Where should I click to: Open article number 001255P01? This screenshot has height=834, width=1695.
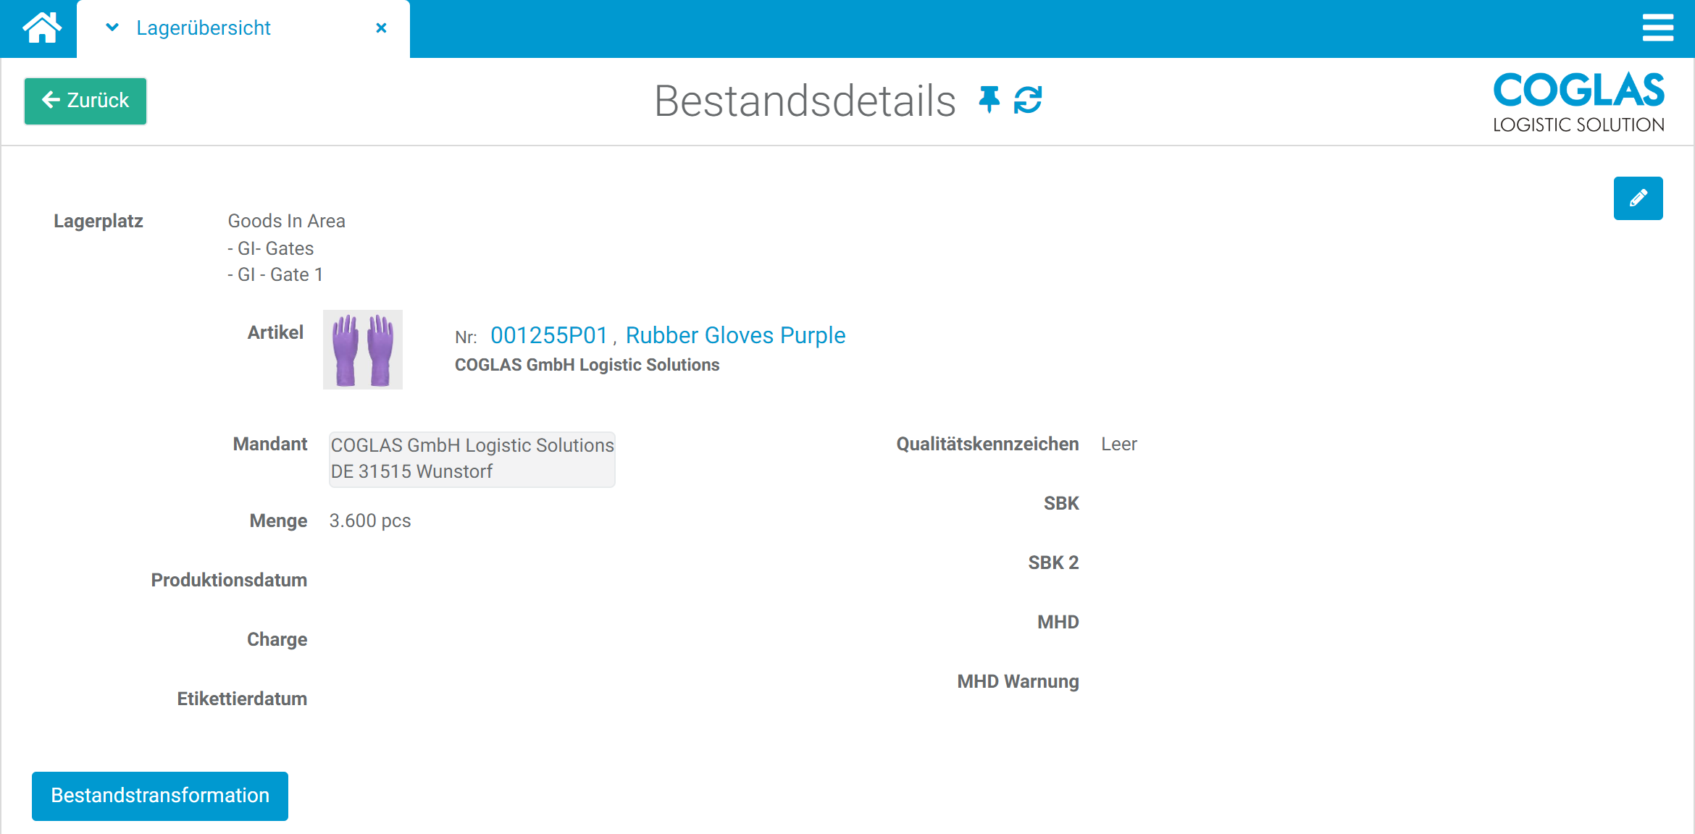click(549, 335)
